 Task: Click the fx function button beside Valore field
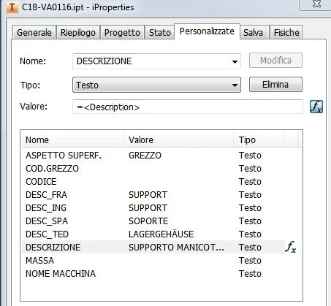(x=316, y=107)
